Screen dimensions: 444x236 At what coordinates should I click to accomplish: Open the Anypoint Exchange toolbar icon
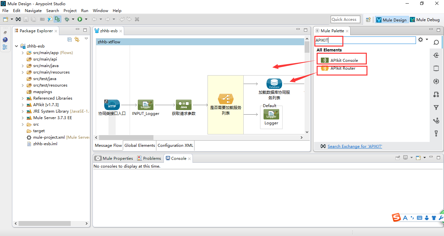[x=19, y=19]
